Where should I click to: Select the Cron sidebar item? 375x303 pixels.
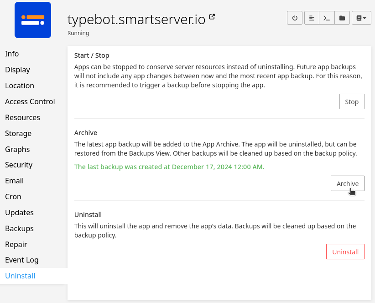(x=13, y=197)
